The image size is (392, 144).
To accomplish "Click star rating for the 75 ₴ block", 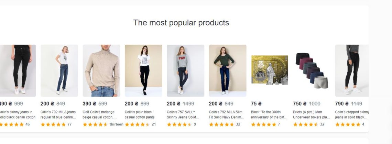I will (263, 124).
